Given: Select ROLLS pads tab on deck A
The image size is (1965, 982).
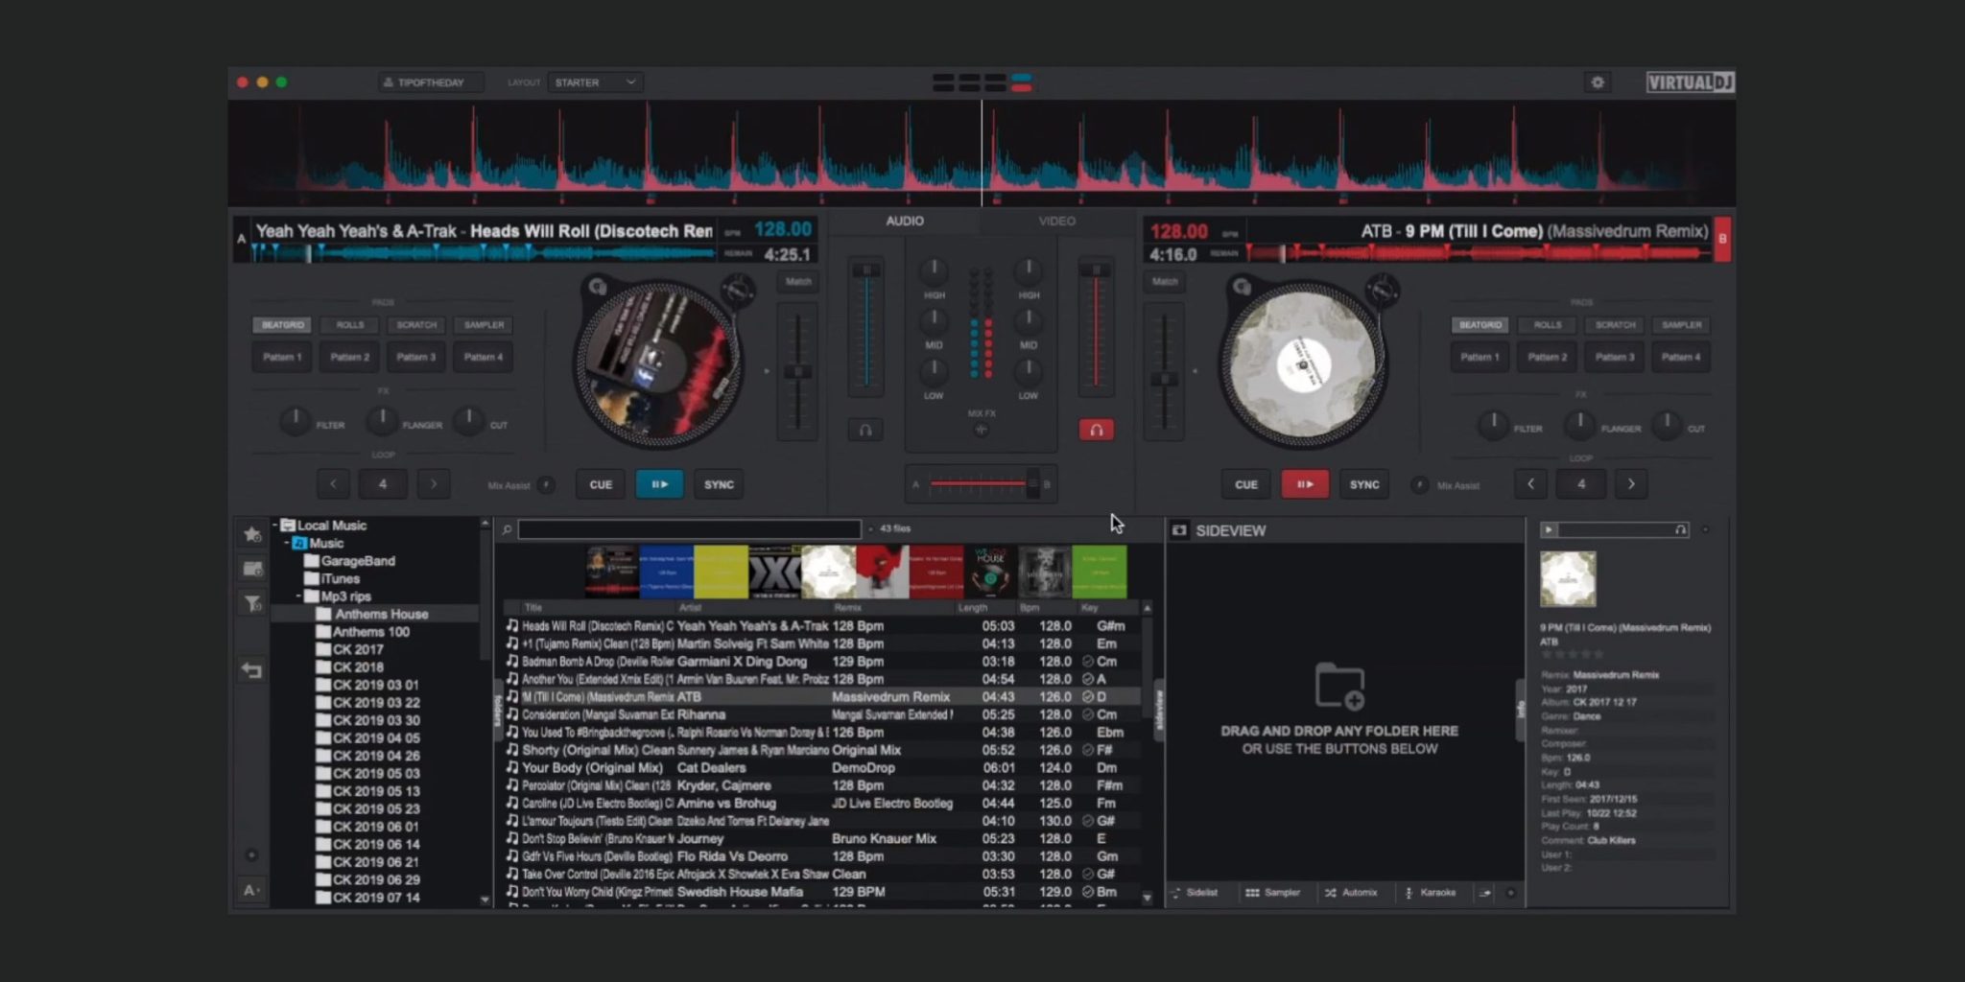Looking at the screenshot, I should coord(350,325).
